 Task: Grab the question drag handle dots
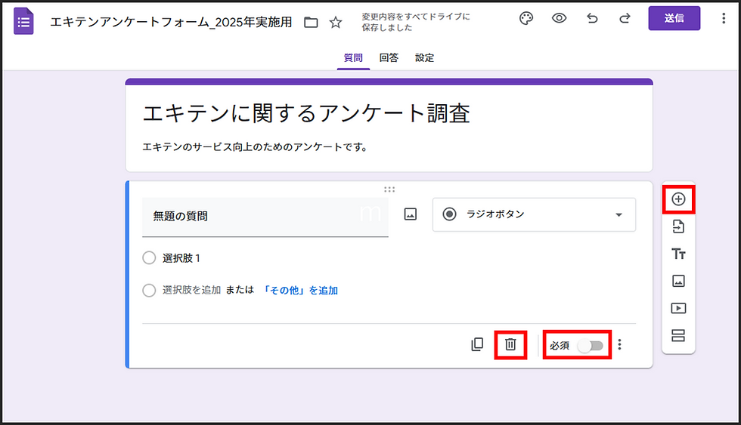click(x=389, y=189)
